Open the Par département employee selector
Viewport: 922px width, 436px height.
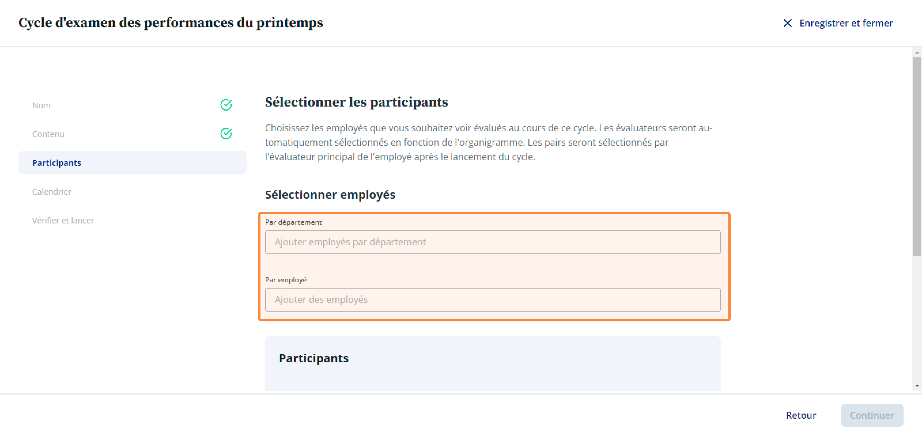pos(492,242)
